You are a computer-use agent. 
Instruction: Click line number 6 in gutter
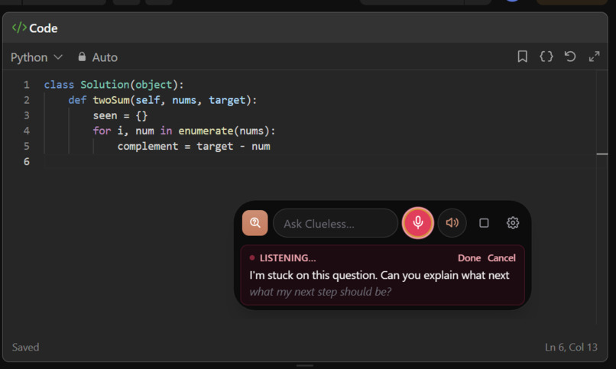click(26, 161)
